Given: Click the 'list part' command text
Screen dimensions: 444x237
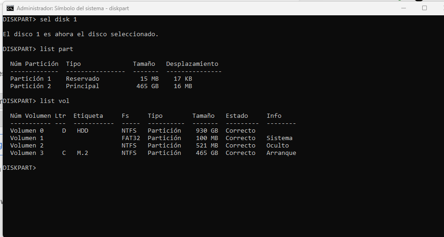Looking at the screenshot, I should pyautogui.click(x=57, y=49).
